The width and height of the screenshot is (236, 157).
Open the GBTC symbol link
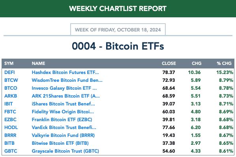(x=11, y=151)
